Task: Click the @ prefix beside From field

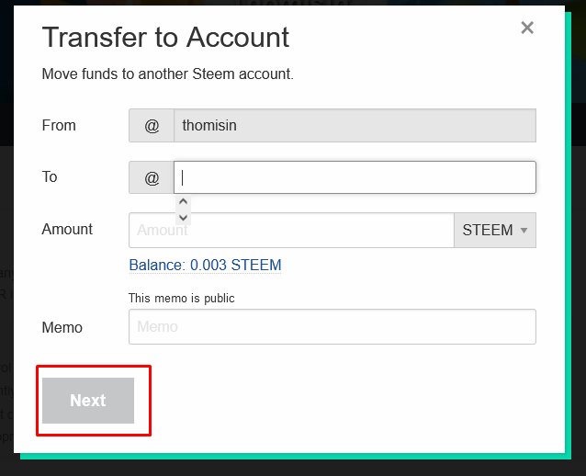Action: (152, 126)
